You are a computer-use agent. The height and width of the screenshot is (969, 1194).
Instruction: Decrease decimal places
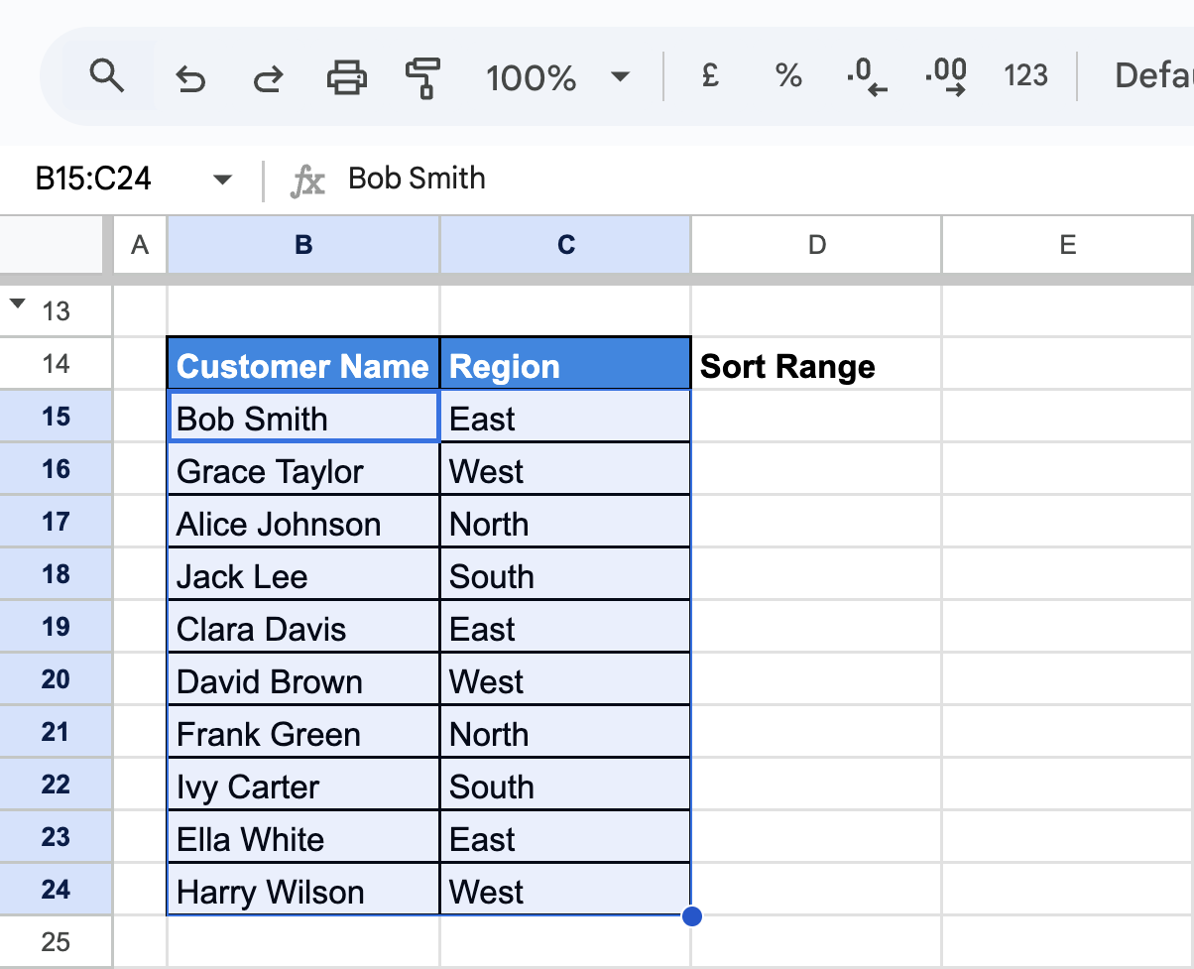[x=867, y=76]
